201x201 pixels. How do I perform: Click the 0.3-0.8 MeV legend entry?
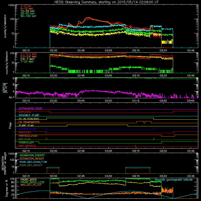pos(29,57)
